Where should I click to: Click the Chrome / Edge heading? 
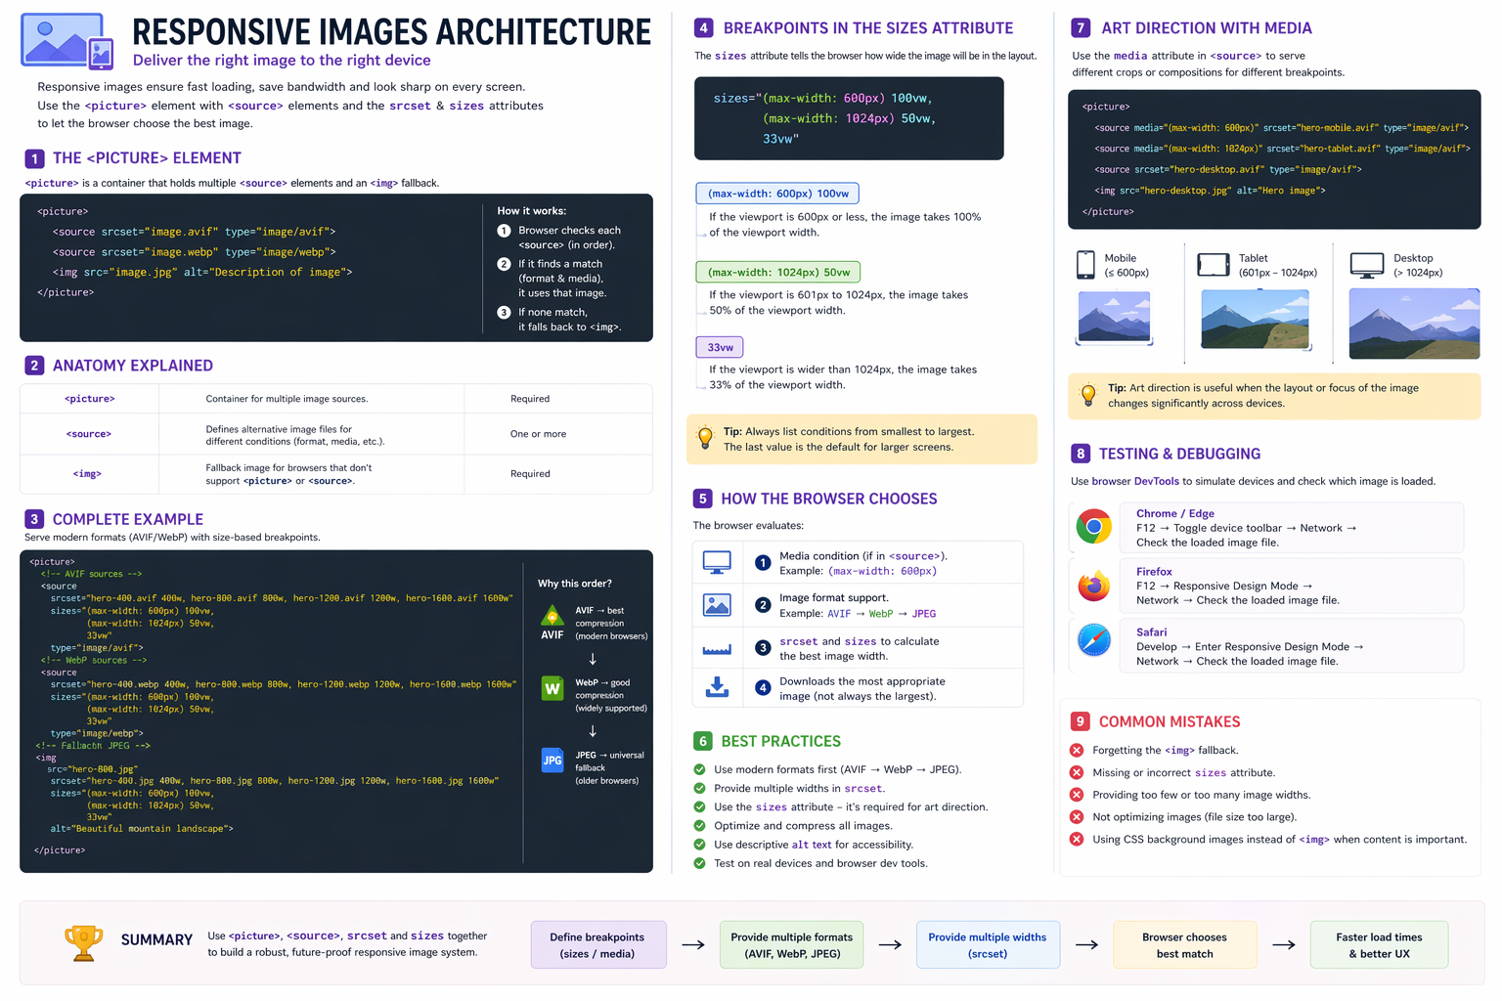[x=1174, y=513]
